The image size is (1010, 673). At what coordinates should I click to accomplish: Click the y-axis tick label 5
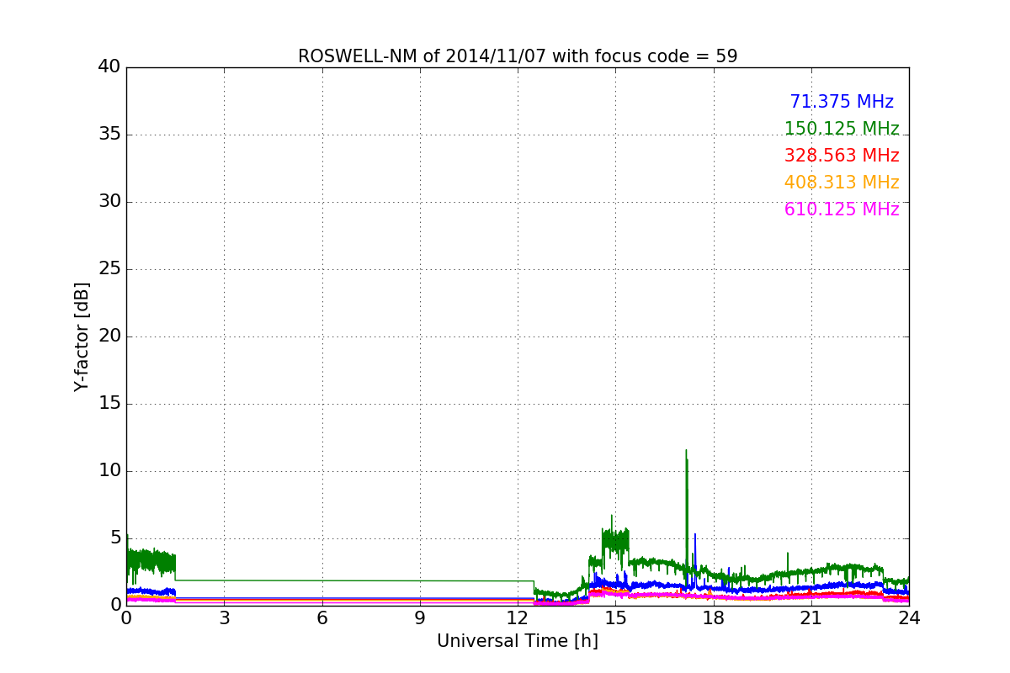(115, 538)
